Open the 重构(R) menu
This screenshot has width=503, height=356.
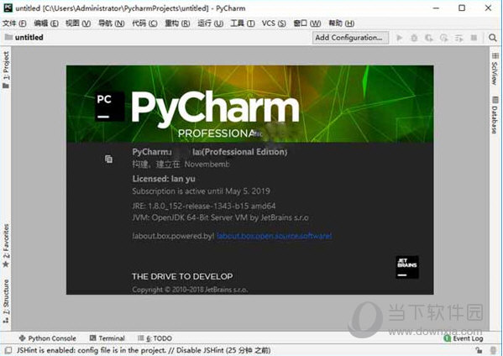coord(177,24)
